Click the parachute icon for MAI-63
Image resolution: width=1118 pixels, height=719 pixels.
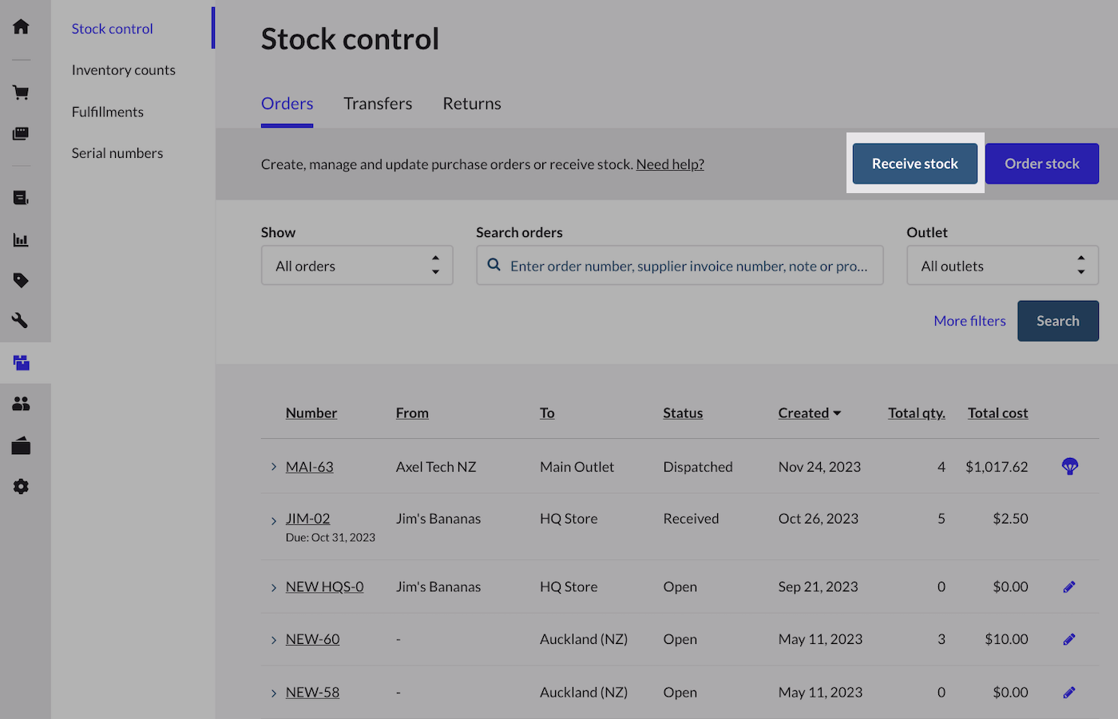click(1070, 467)
